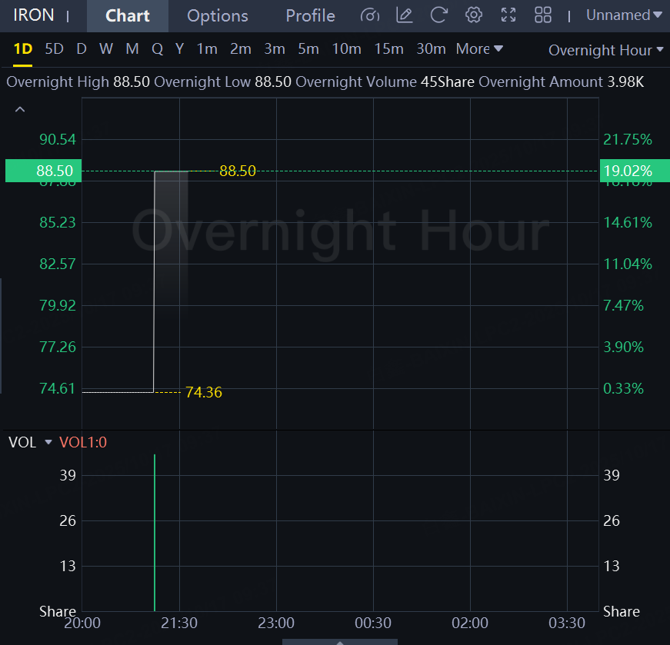The height and width of the screenshot is (645, 670).
Task: Select the 1D timeframe toggle
Action: click(x=23, y=49)
